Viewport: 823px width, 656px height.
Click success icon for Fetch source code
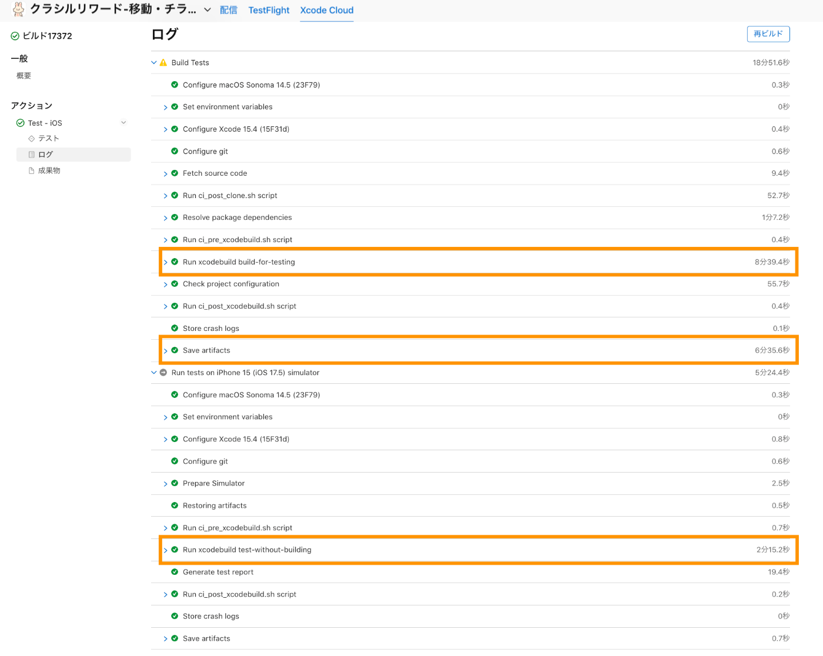tap(175, 173)
